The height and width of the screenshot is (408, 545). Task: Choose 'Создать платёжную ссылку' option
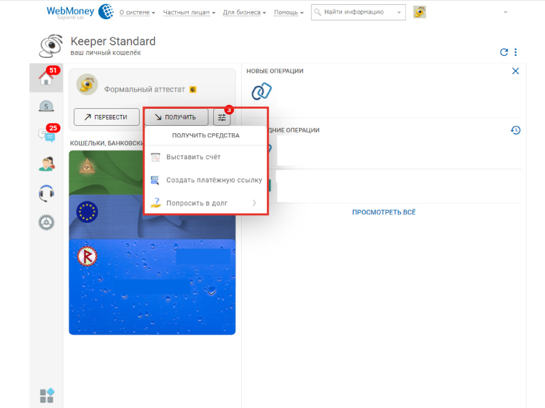click(x=213, y=180)
